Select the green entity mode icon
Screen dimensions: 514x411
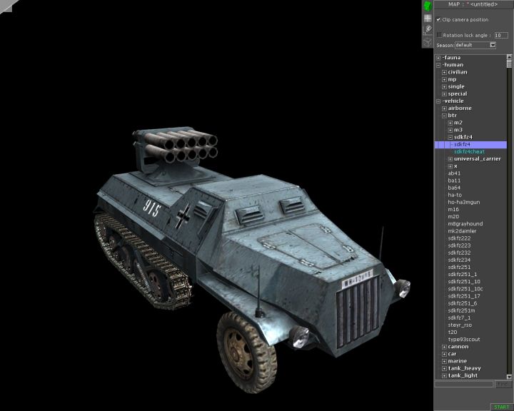pos(428,6)
